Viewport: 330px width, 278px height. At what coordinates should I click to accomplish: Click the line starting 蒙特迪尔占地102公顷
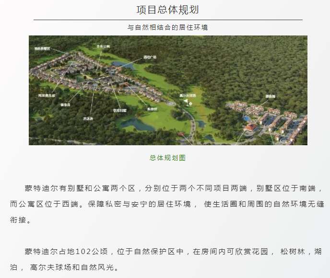[x=173, y=252]
